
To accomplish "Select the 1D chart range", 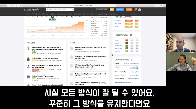I will pos(28,17).
